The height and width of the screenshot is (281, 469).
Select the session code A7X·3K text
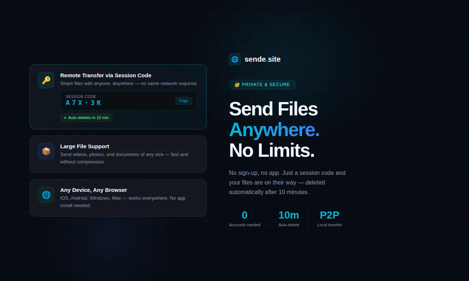[x=83, y=103]
